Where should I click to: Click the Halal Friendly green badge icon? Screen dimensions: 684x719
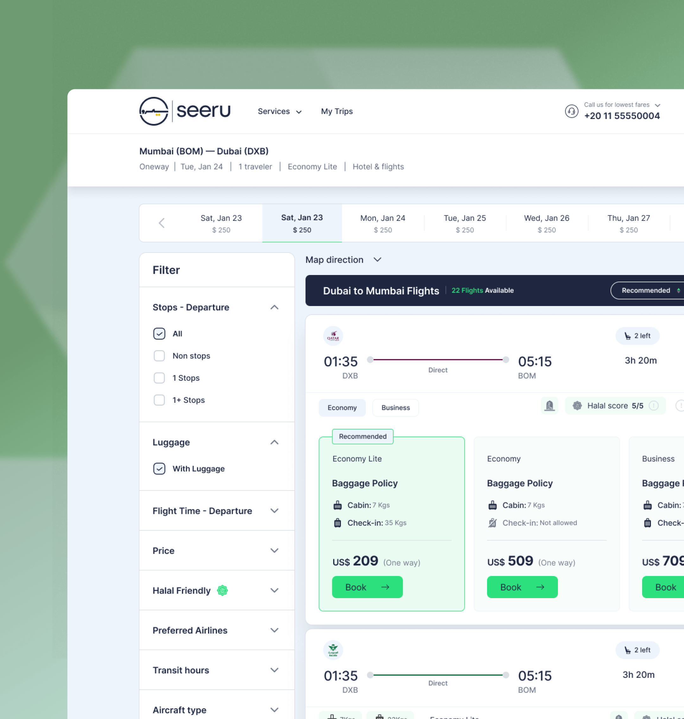222,590
